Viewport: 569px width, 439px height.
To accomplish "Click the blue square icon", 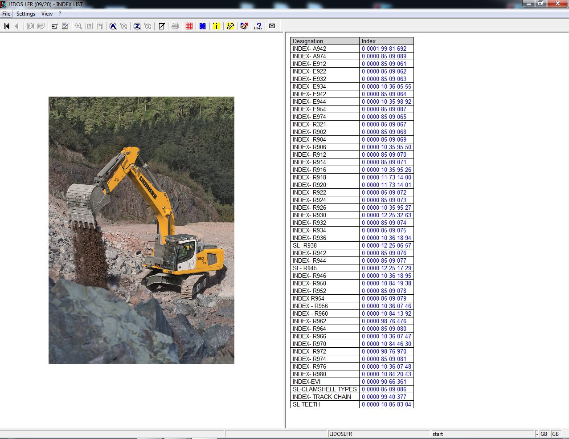I will pos(203,26).
